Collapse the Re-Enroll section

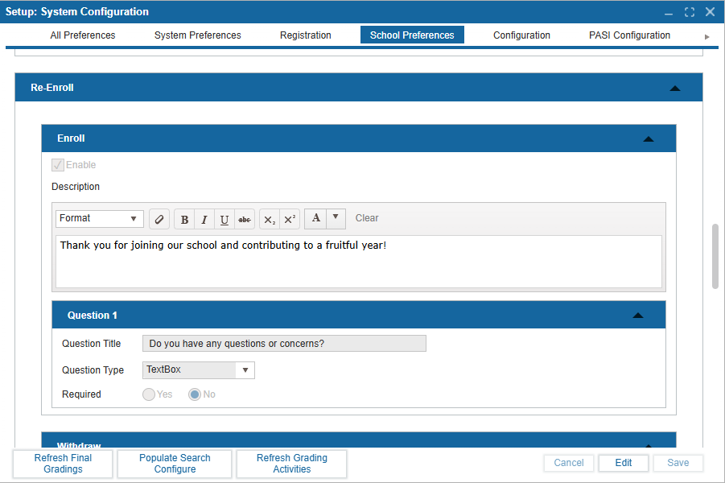tap(675, 87)
